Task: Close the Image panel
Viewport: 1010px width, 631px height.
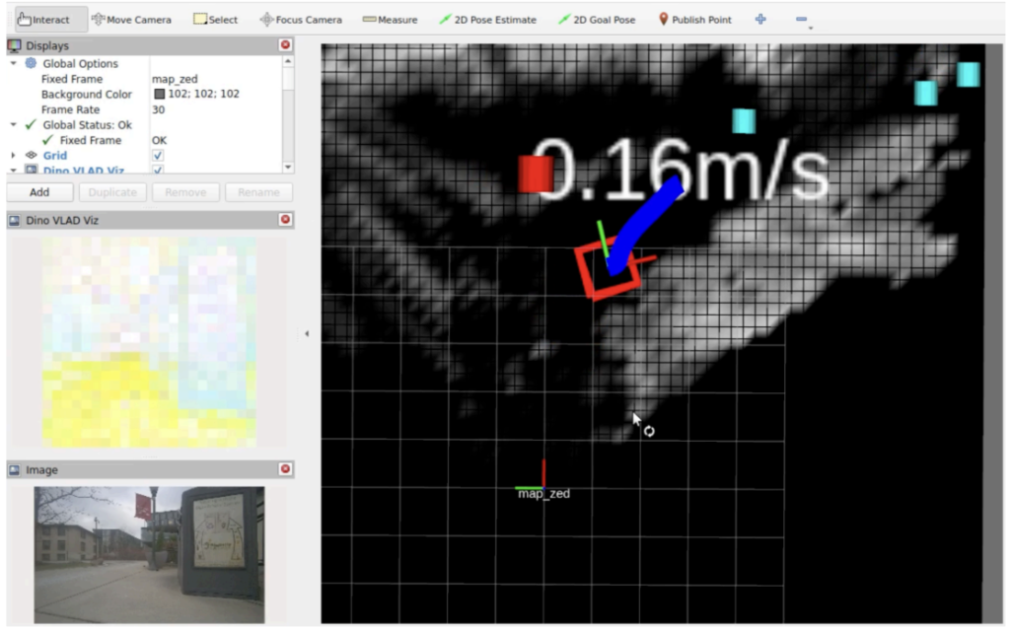Action: point(285,468)
